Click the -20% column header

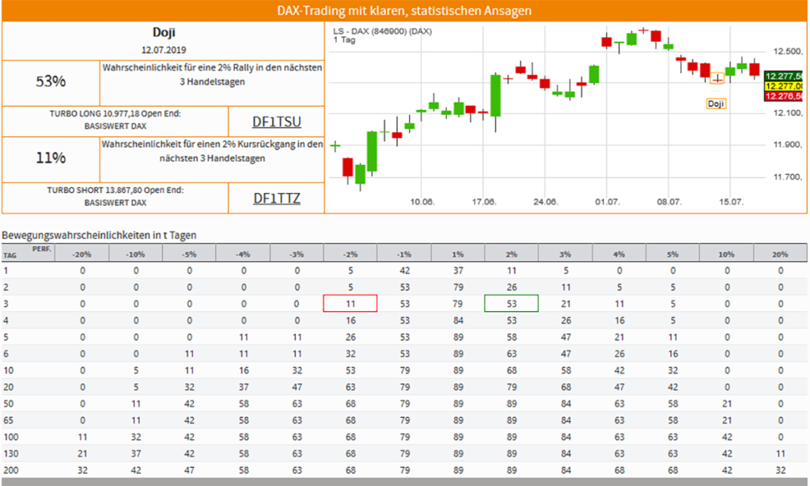click(82, 254)
